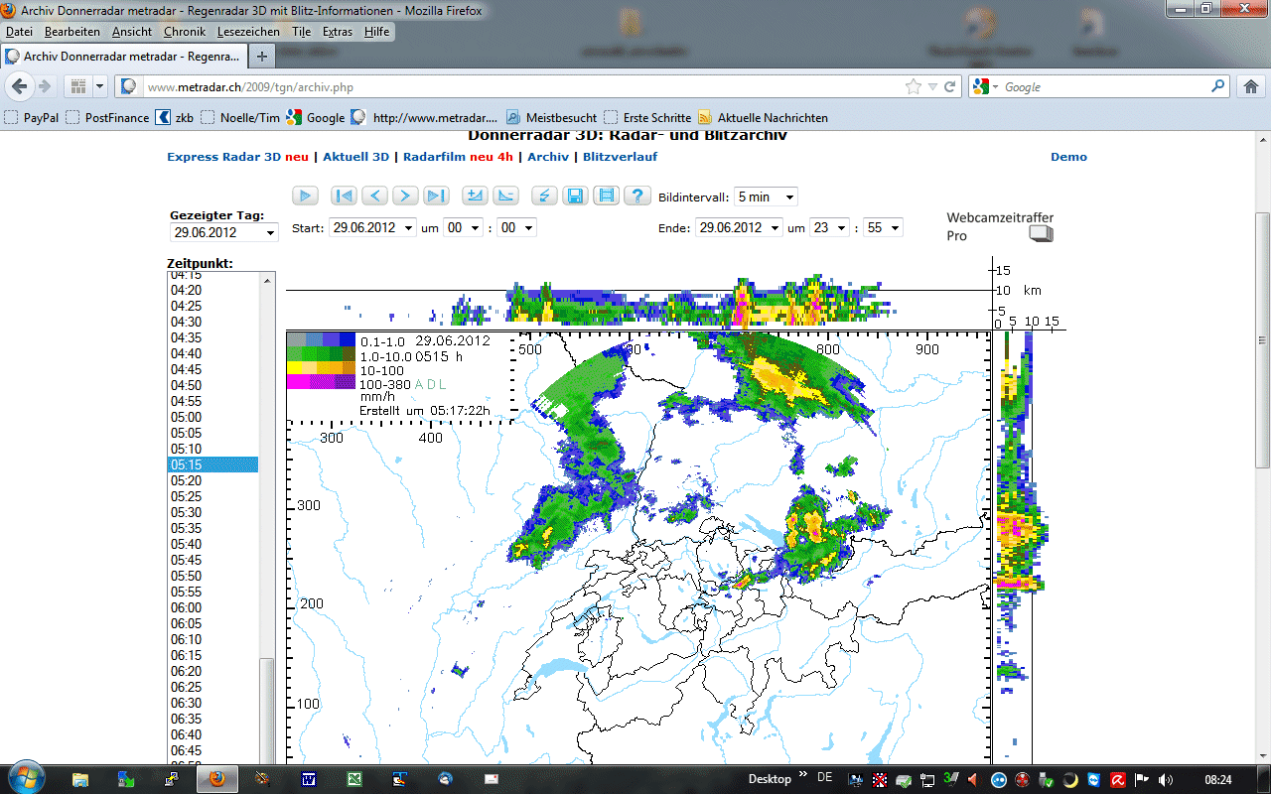
Task: Click the film strip icon
Action: click(606, 197)
